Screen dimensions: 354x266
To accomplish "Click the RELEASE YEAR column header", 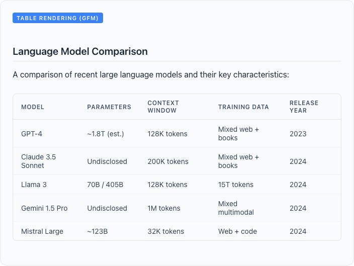I will point(304,107).
